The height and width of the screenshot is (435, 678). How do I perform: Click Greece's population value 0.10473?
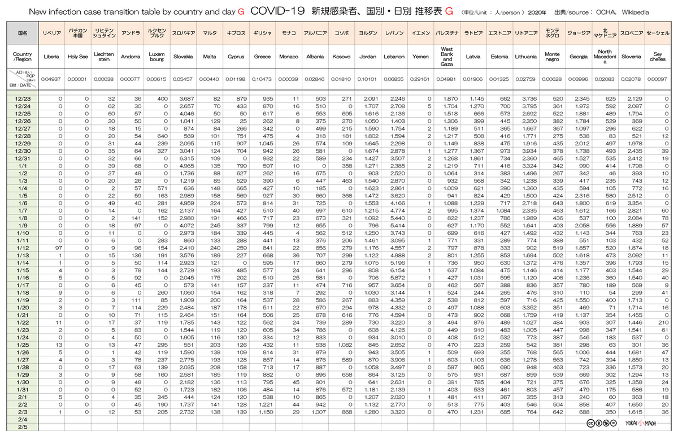click(x=262, y=79)
